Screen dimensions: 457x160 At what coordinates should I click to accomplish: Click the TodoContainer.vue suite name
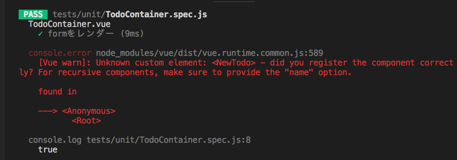(x=69, y=24)
